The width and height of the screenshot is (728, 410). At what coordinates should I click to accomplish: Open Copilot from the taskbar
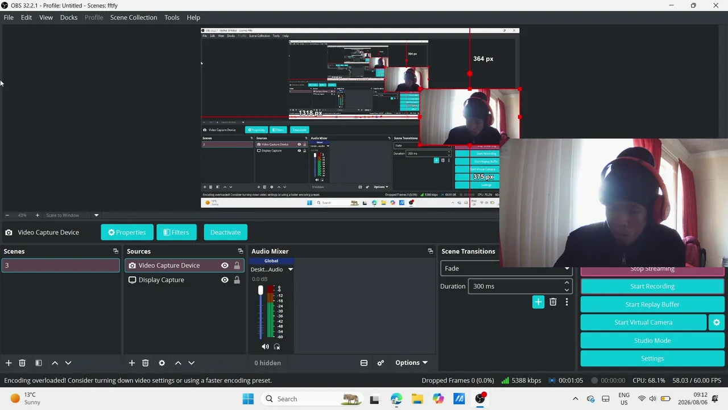coord(438,399)
